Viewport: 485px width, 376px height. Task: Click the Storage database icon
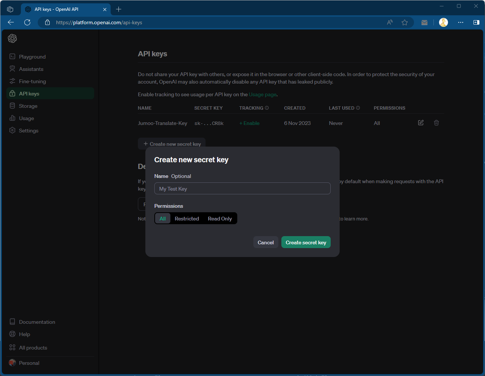coord(12,106)
